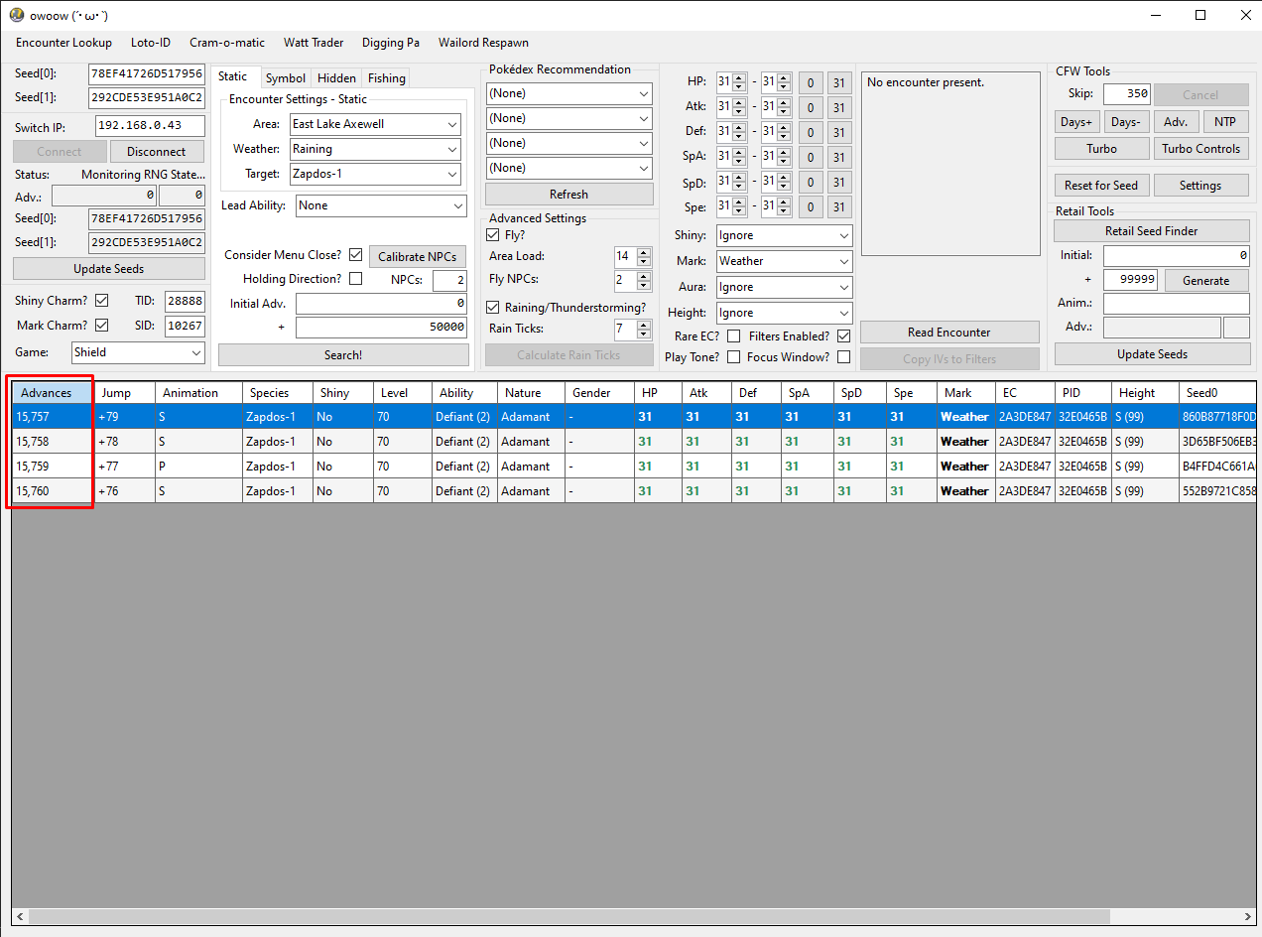Set Spe IVs to 31 button
Viewport: 1262px width, 937px height.
pyautogui.click(x=839, y=207)
